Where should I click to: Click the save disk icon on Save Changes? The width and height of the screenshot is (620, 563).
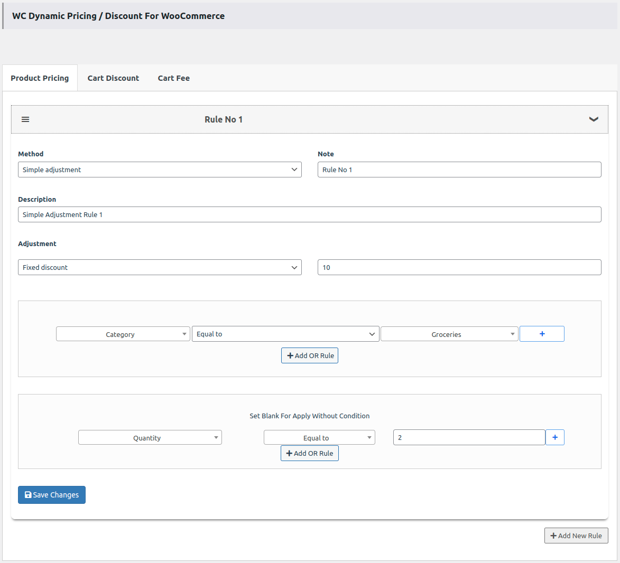28,494
